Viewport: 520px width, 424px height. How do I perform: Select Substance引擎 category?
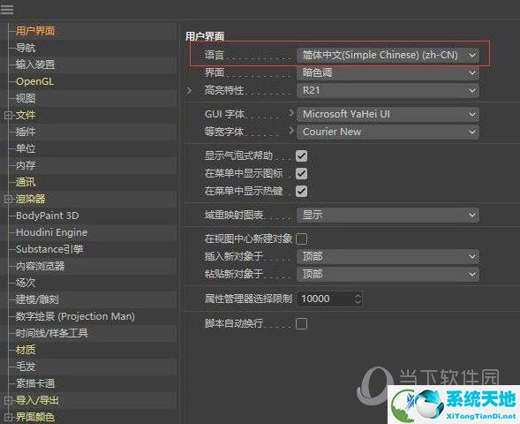click(x=49, y=249)
